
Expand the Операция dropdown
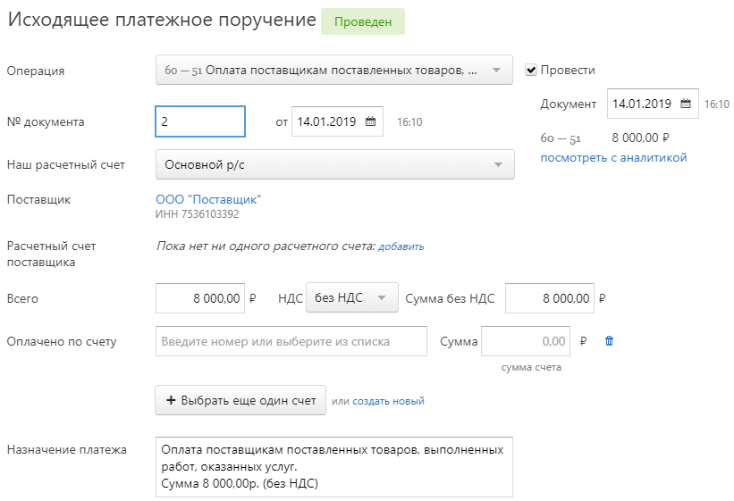(333, 71)
